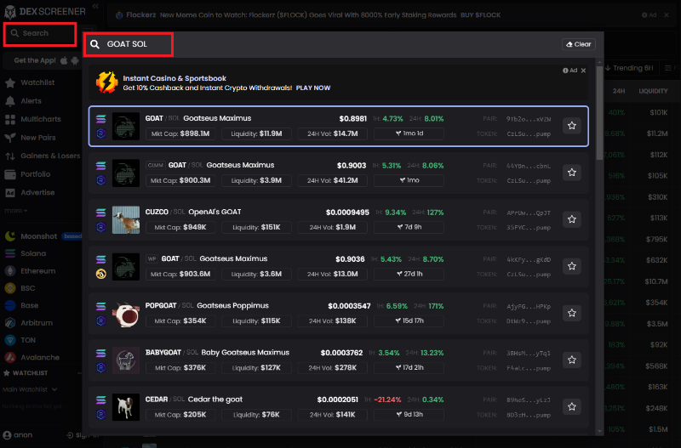Open the Flockerz BUY $FLOCK ad link

(x=480, y=15)
